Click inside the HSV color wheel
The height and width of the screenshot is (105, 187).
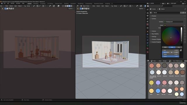click(x=171, y=36)
